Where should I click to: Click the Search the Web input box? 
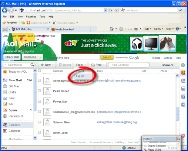coord(85,58)
